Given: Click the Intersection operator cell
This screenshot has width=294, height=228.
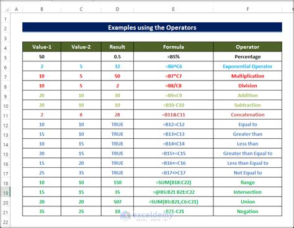Looking at the screenshot, I should point(247,192).
